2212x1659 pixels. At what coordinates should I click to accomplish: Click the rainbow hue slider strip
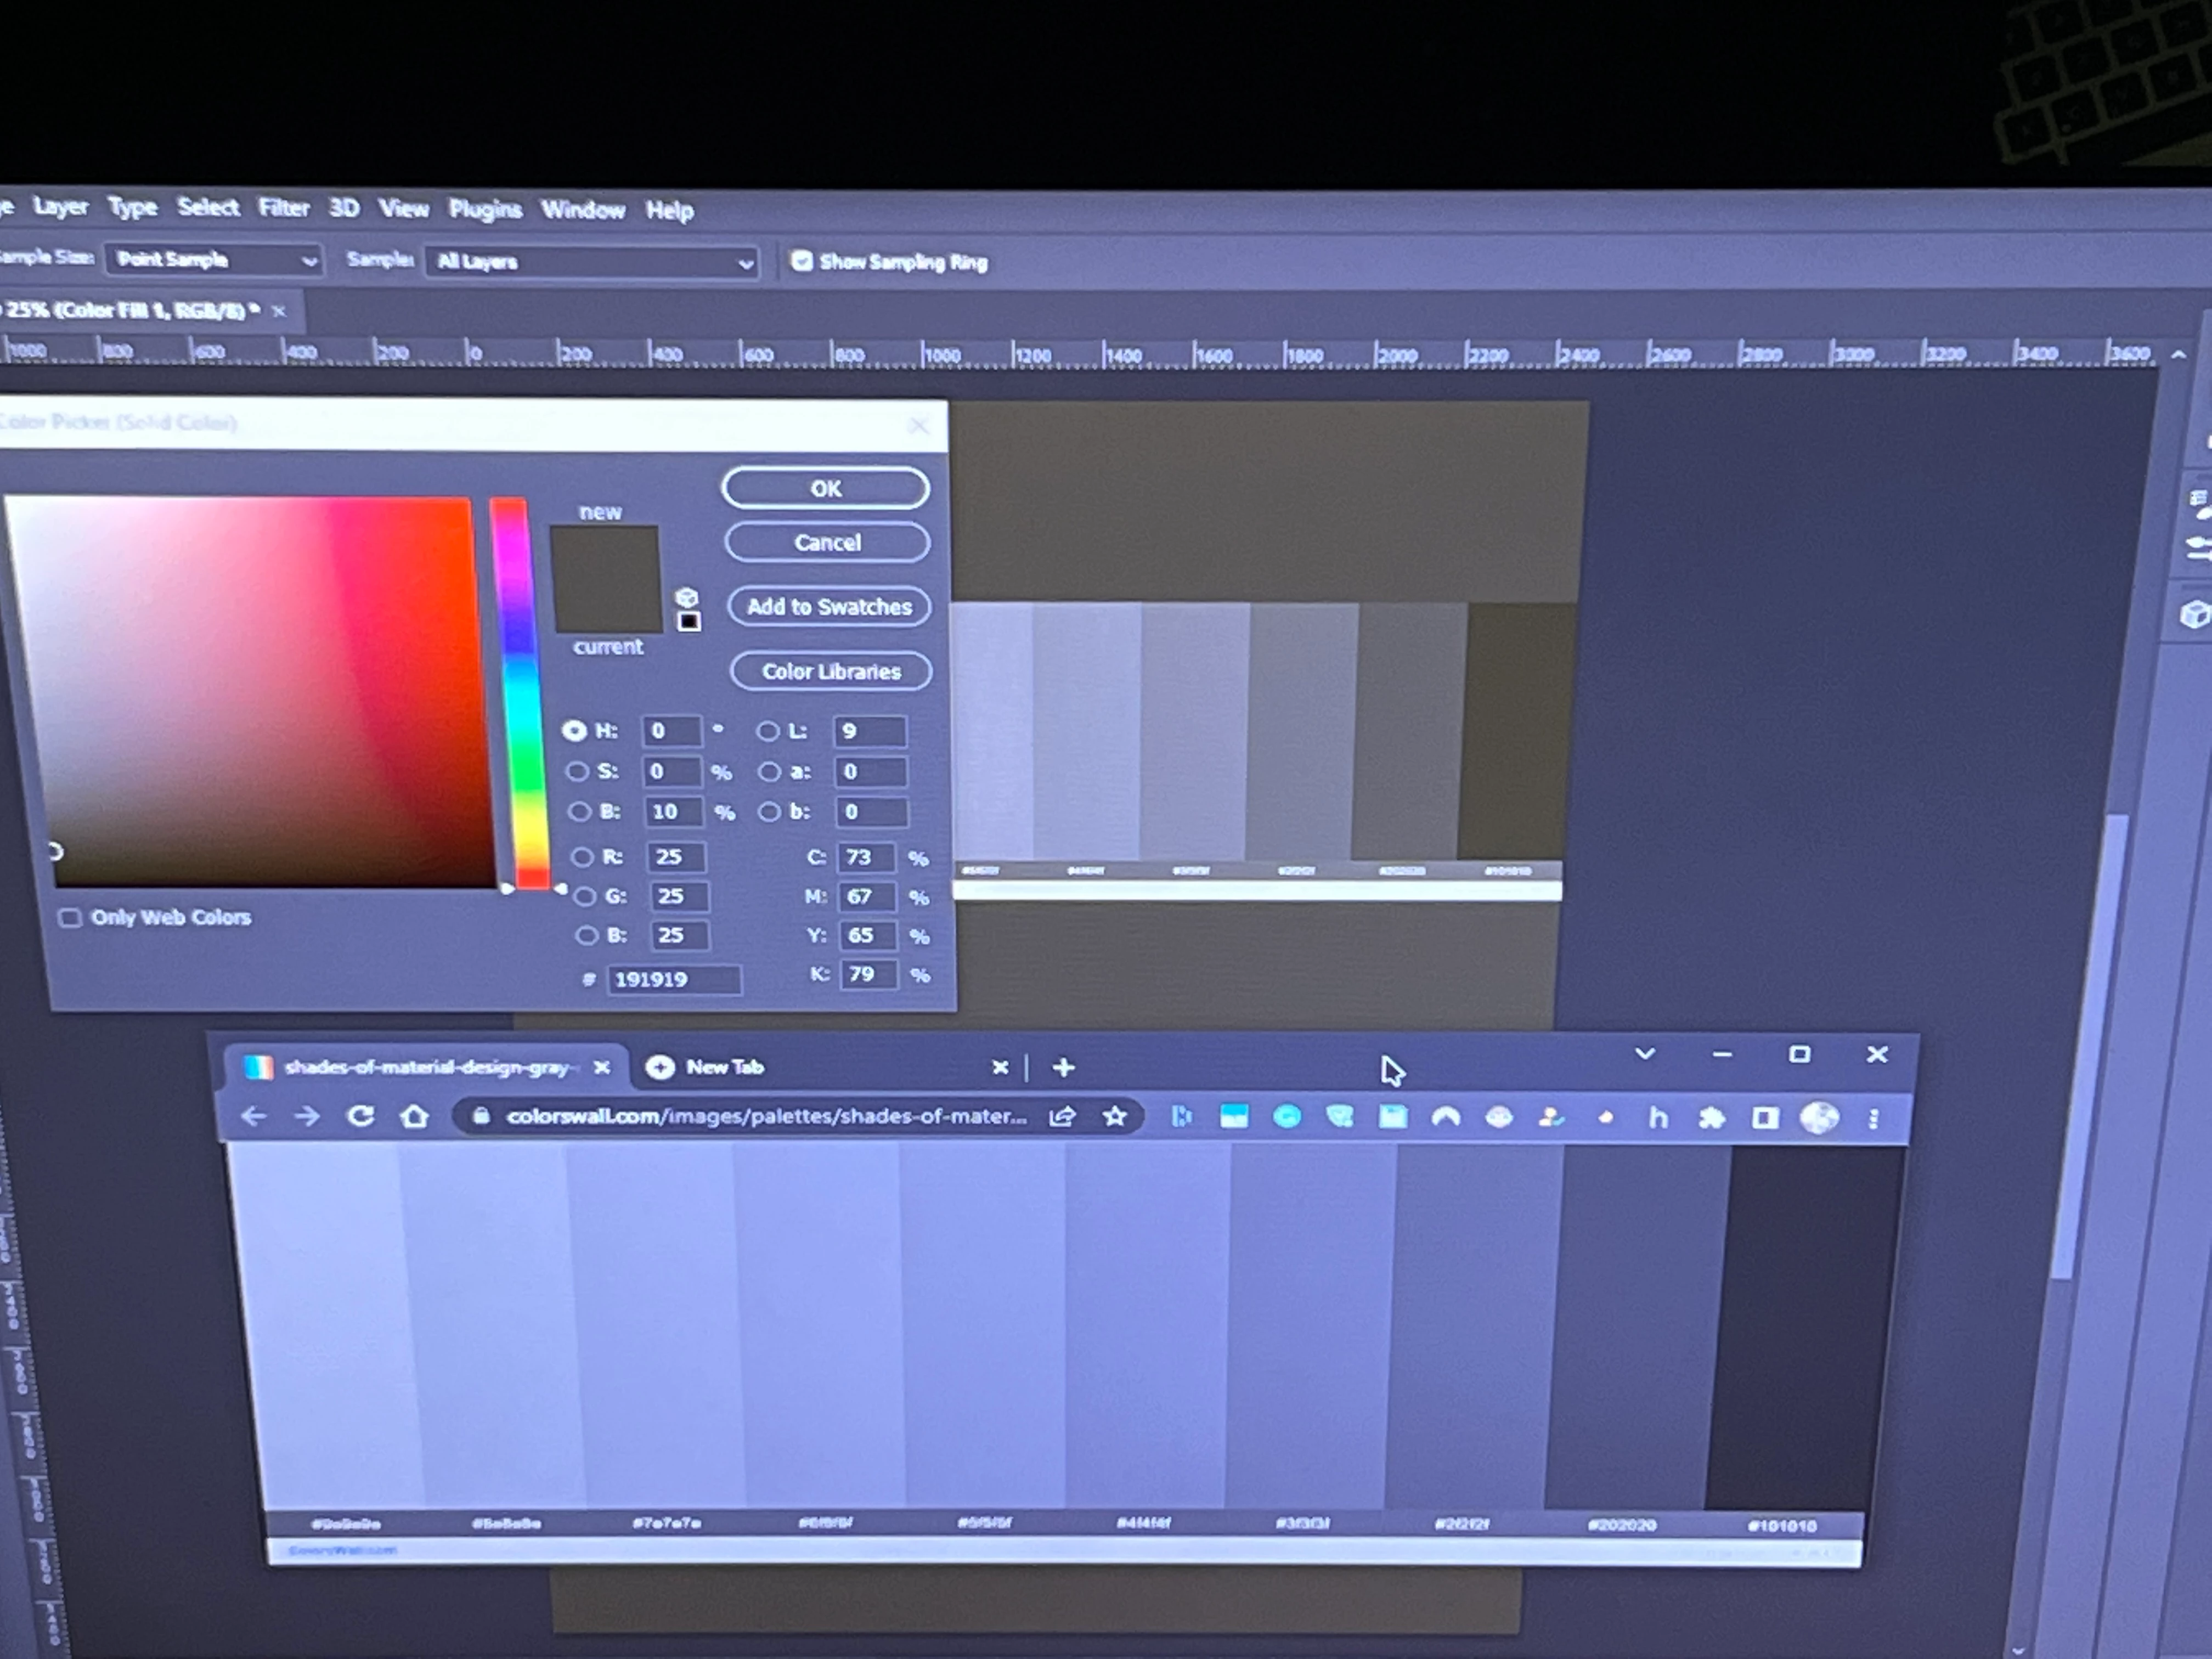click(520, 690)
